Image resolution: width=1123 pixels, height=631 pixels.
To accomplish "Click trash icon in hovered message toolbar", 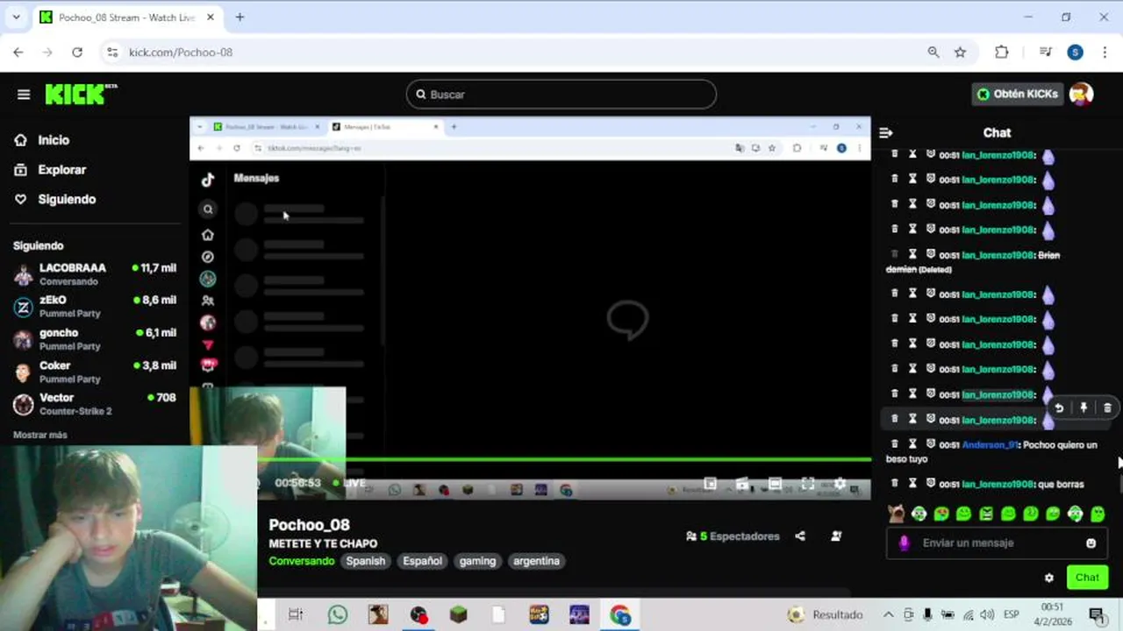I will (x=1107, y=408).
